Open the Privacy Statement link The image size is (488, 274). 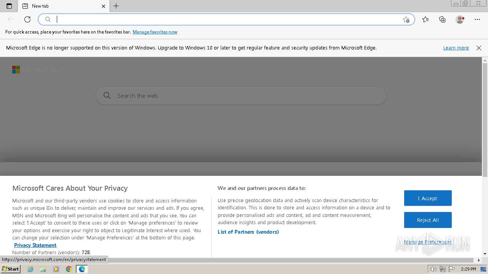tap(35, 245)
